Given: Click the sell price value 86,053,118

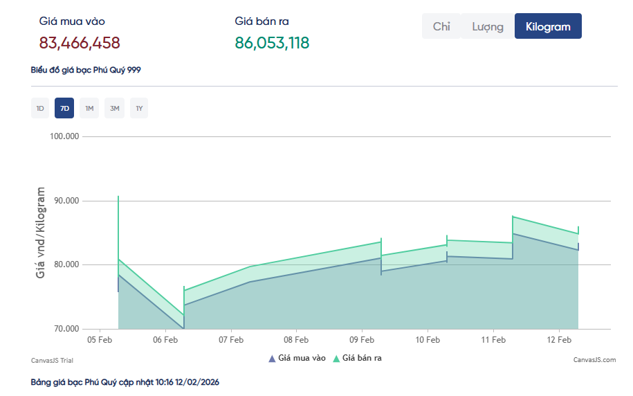Looking at the screenshot, I should click(x=272, y=43).
